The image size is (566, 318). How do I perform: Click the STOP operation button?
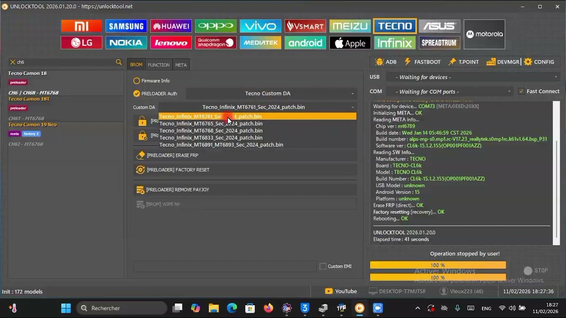pyautogui.click(x=535, y=271)
